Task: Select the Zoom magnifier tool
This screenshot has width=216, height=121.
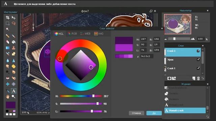Action: tap(13, 96)
